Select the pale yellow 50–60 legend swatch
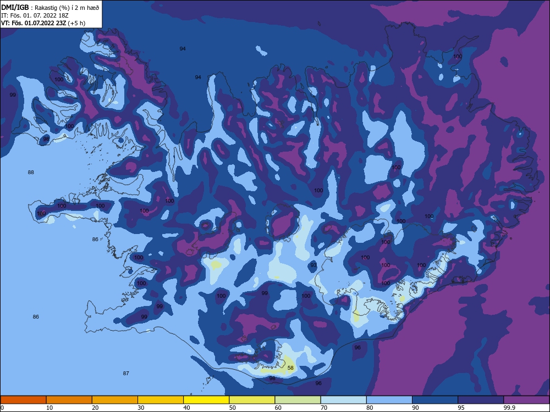 click(252, 400)
